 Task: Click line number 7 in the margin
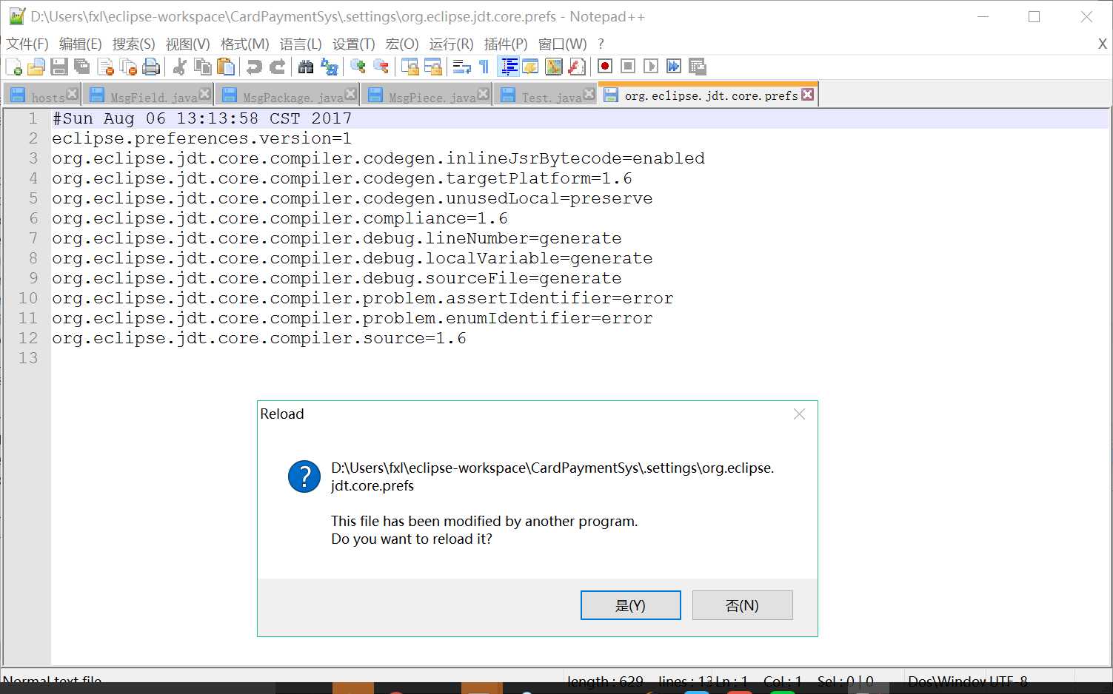[x=33, y=238]
